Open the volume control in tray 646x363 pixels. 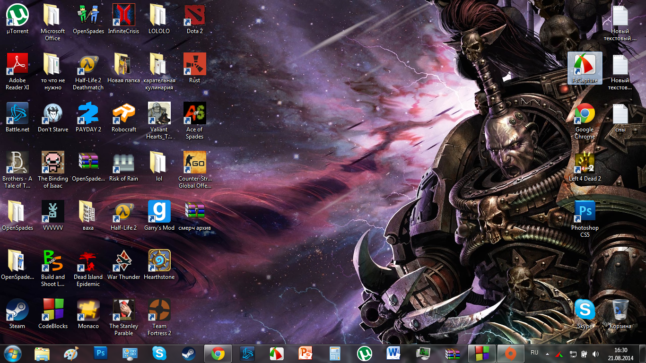(x=595, y=354)
